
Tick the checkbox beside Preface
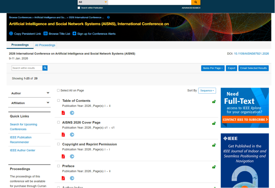point(58,166)
